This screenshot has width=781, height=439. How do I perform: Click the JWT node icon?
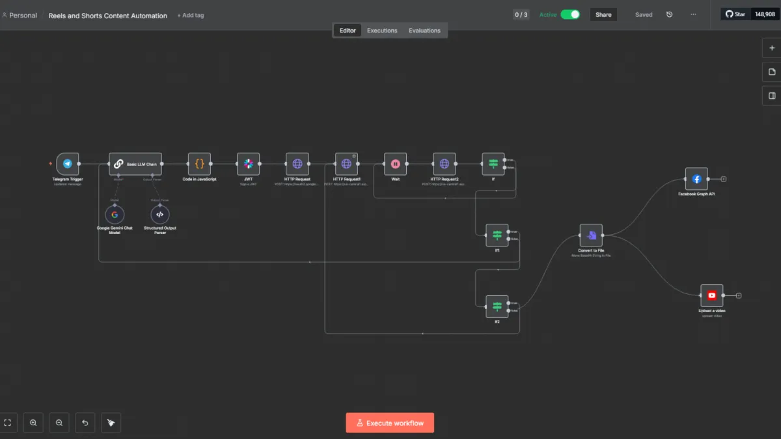coord(248,164)
